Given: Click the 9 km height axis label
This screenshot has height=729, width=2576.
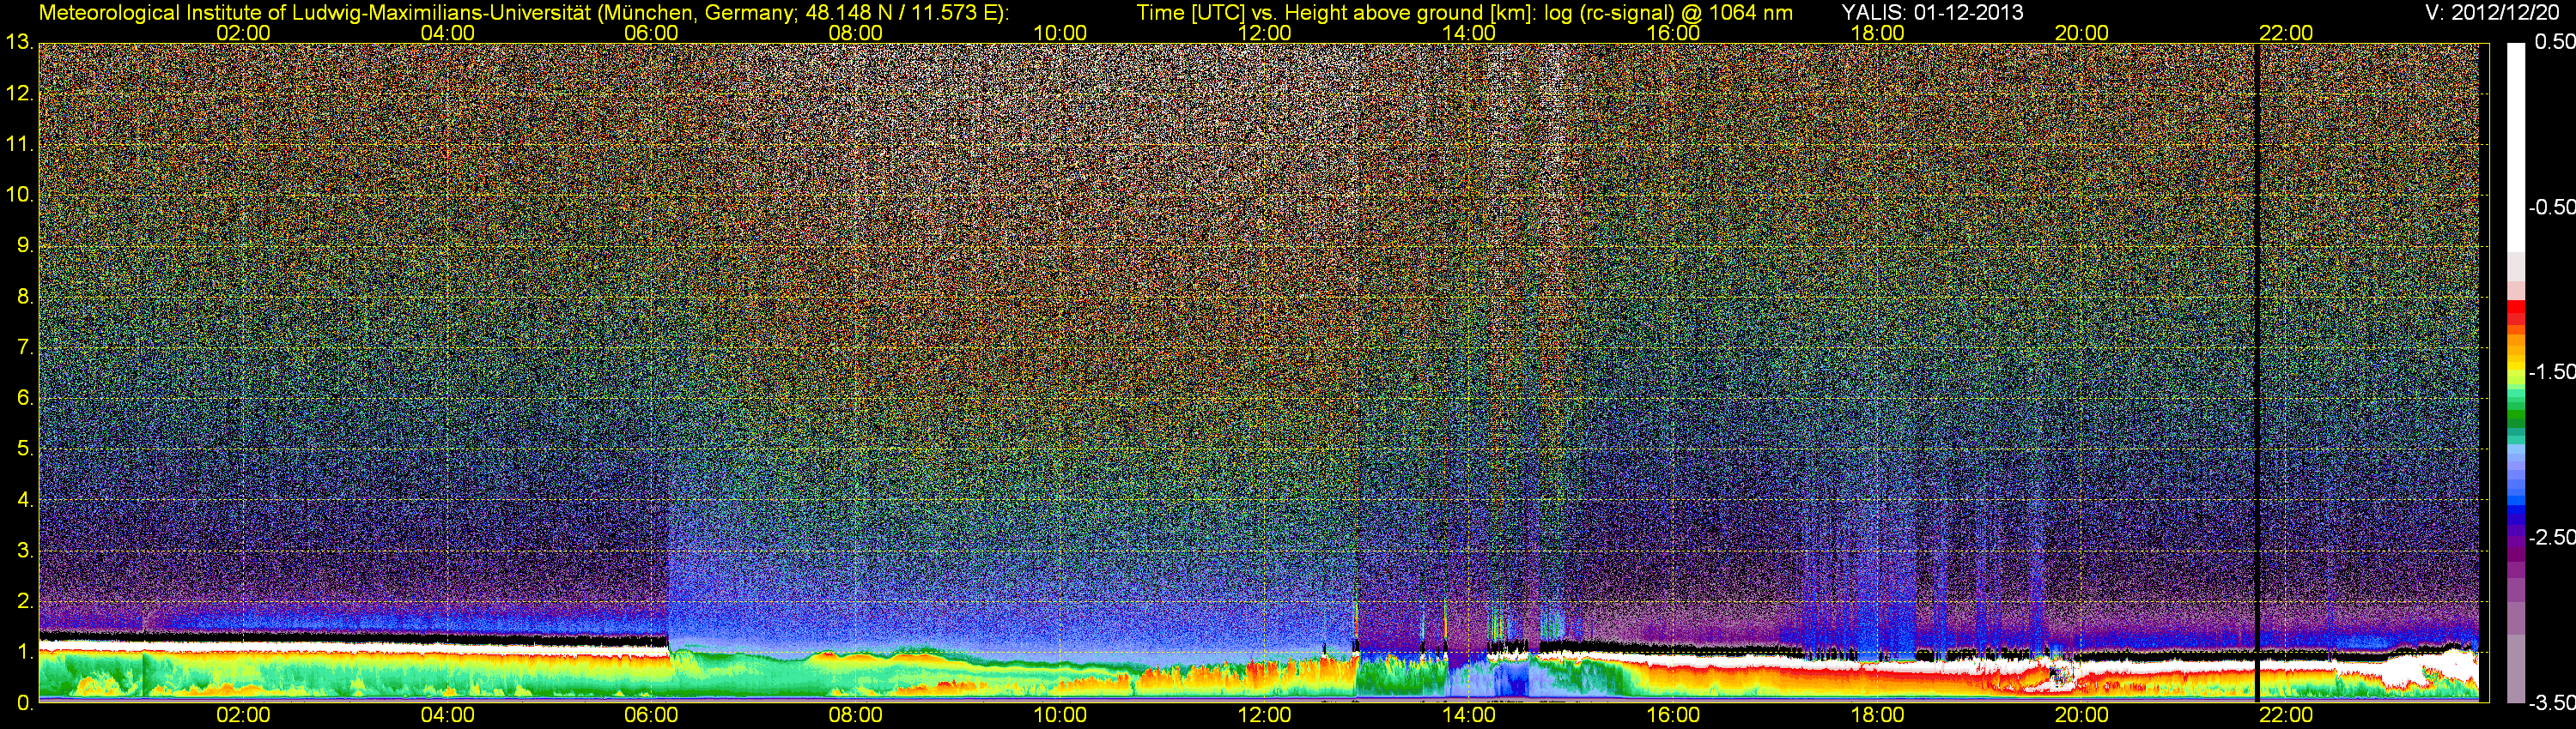Looking at the screenshot, I should pyautogui.click(x=24, y=245).
